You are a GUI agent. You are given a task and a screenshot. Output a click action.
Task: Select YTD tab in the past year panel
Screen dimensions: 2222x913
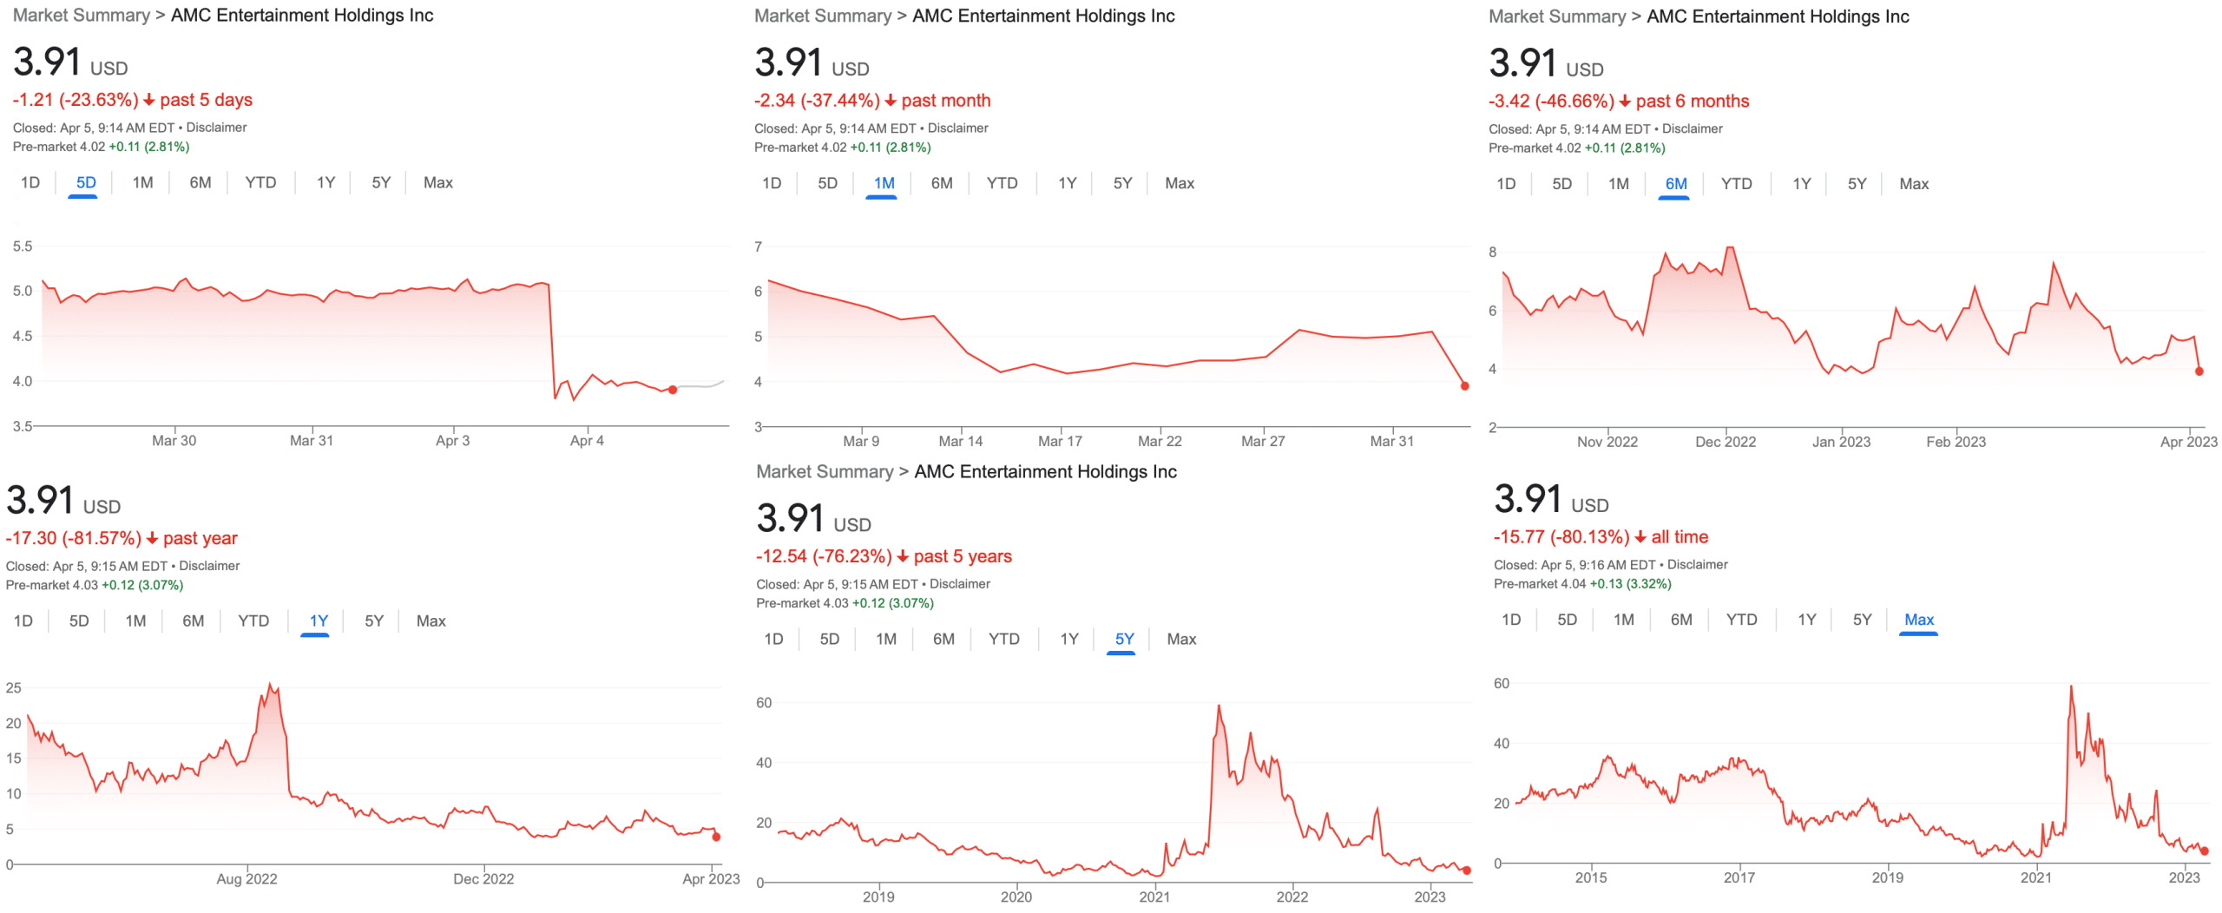253,621
